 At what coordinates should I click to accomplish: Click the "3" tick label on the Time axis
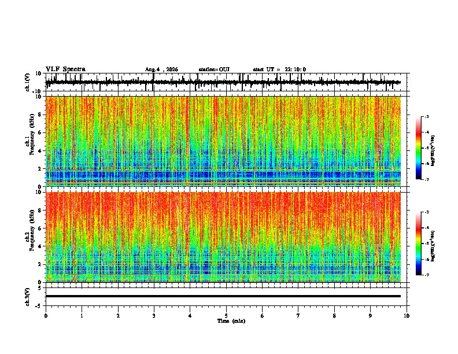tap(154, 316)
